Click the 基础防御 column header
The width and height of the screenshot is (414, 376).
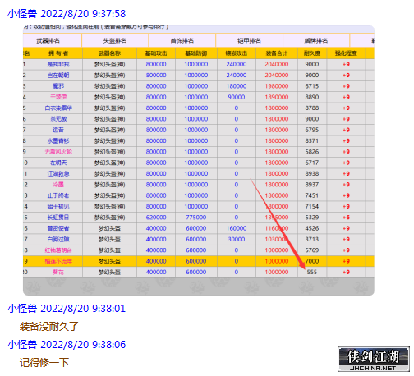point(196,53)
